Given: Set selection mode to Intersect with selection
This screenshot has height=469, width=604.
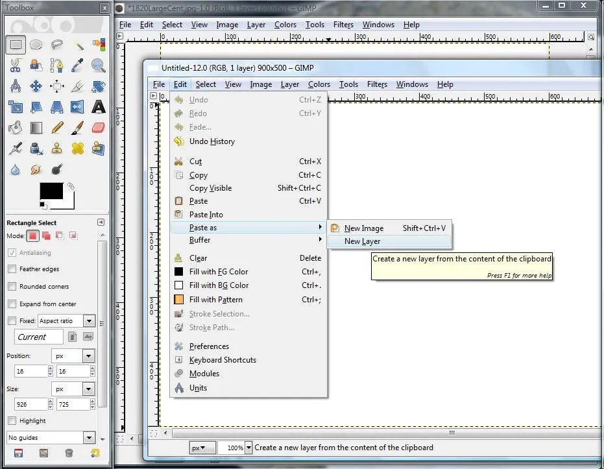Looking at the screenshot, I should pos(73,235).
